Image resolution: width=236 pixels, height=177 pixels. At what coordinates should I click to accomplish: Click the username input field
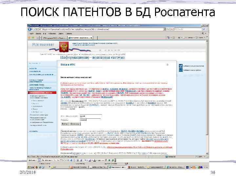[91, 116]
